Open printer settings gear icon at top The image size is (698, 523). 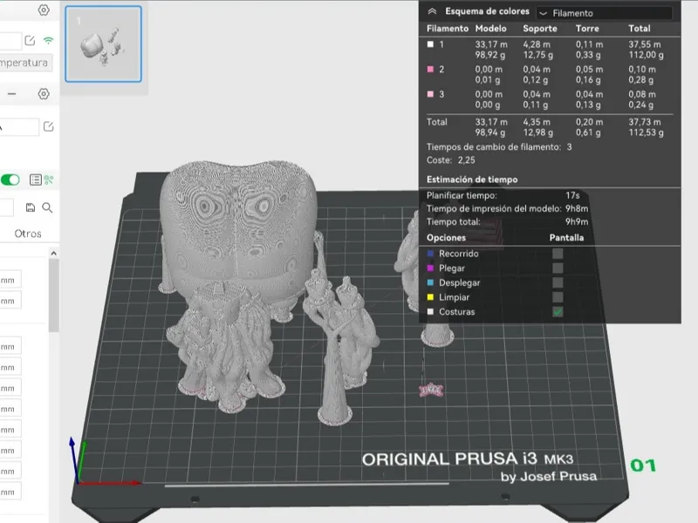tap(43, 10)
